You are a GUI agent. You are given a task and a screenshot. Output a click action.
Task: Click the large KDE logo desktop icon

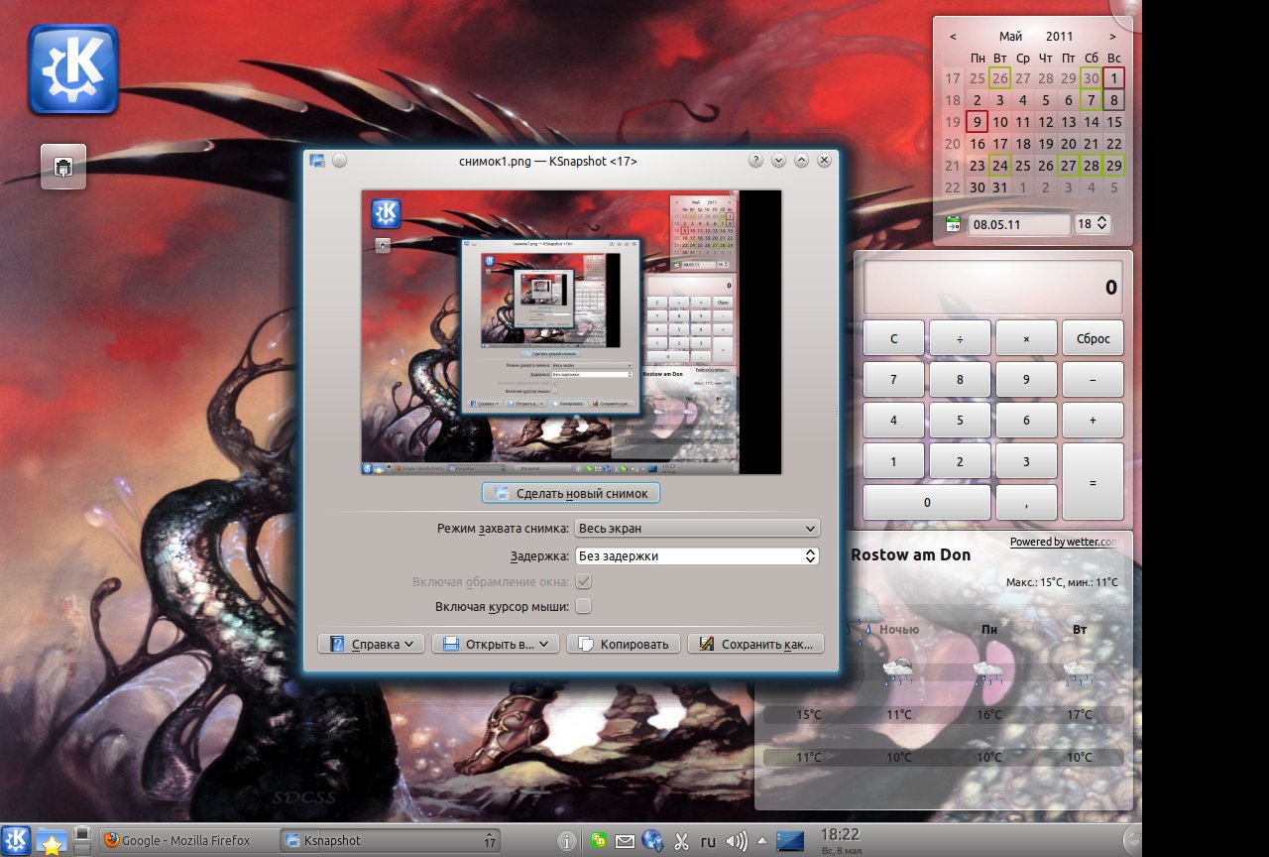(x=73, y=68)
